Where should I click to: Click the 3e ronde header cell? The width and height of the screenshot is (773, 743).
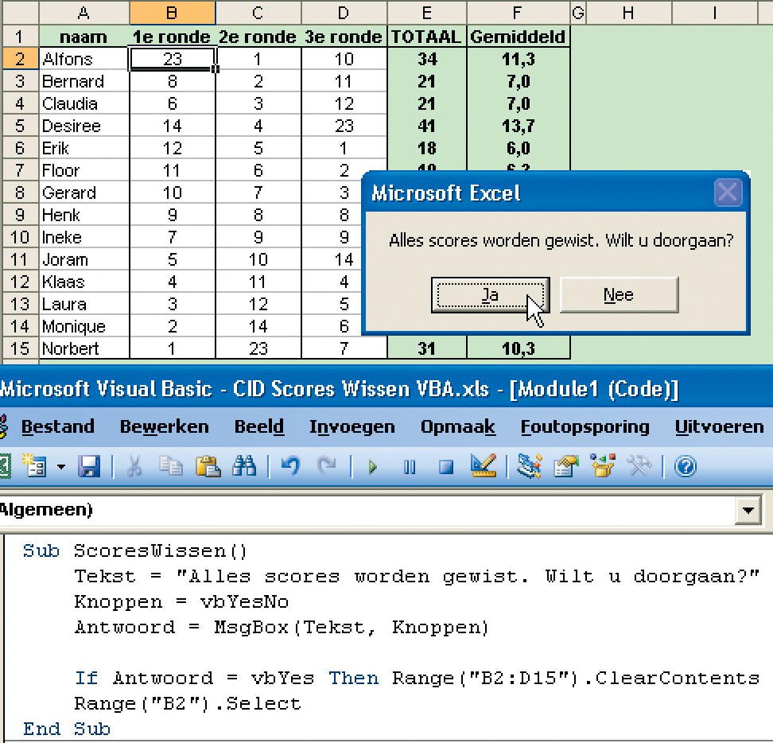[344, 37]
